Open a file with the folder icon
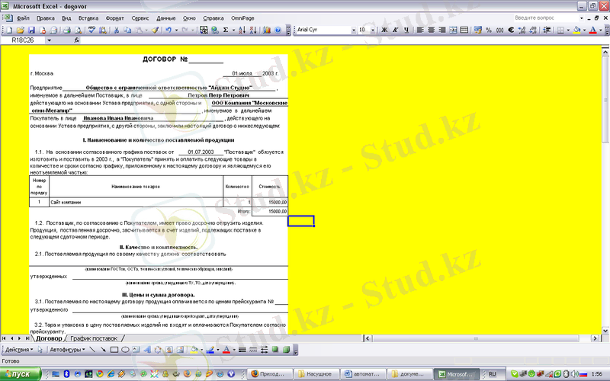 click(x=21, y=30)
